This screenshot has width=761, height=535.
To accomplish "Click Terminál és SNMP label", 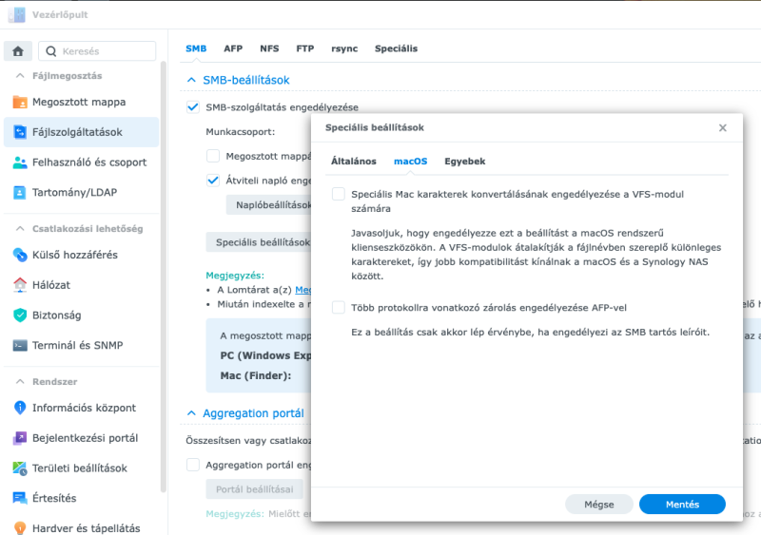I will (78, 345).
